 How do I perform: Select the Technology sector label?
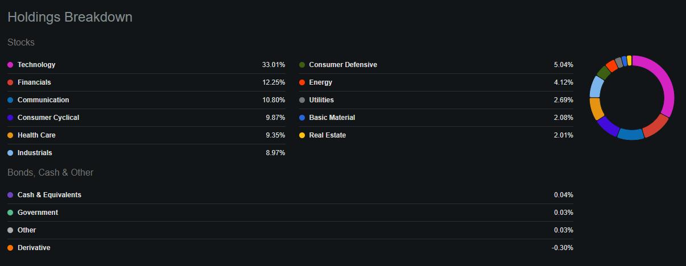tap(36, 65)
